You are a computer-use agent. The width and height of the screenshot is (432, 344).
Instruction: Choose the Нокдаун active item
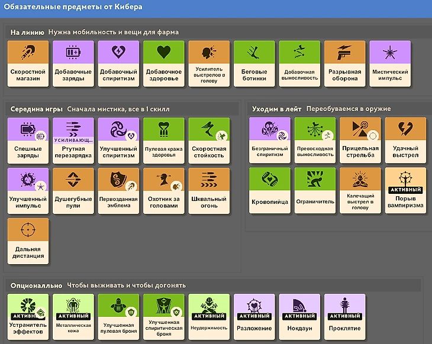click(x=299, y=317)
